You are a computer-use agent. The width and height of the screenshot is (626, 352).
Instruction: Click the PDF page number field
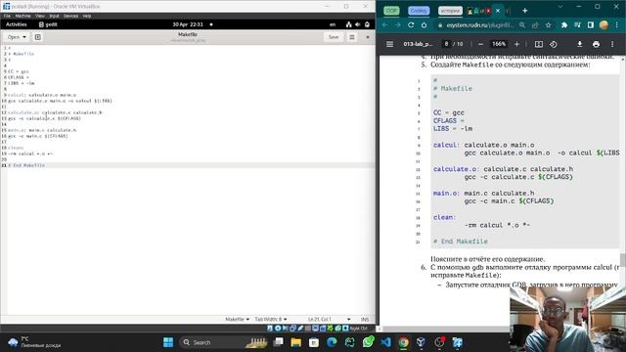(446, 44)
